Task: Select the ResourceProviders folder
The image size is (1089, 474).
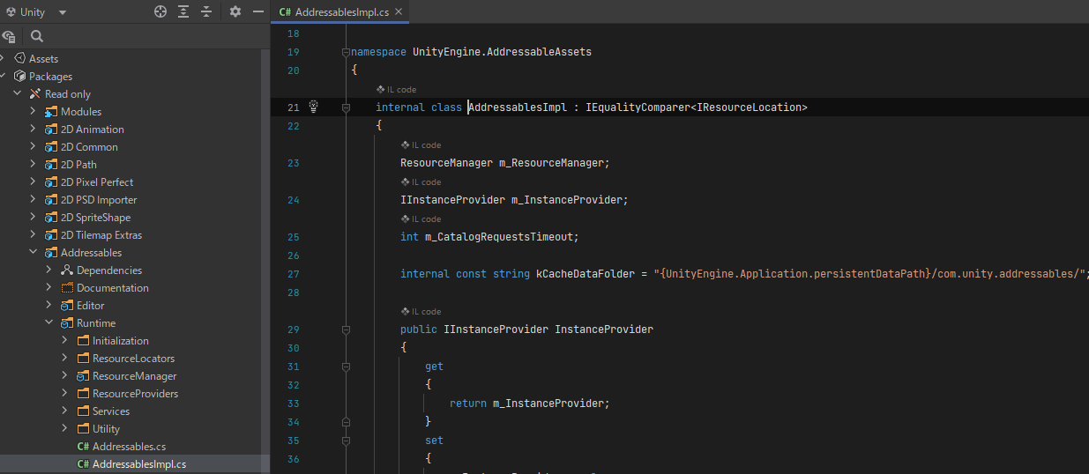Action: point(135,393)
